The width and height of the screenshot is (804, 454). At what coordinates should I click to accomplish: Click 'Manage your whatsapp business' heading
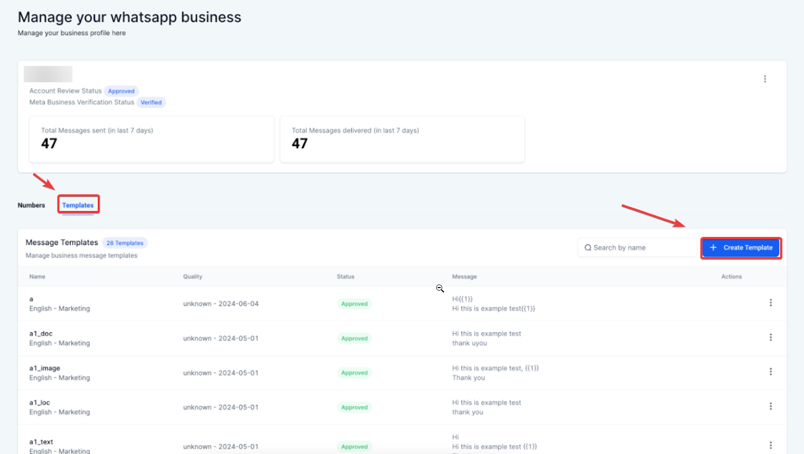click(130, 17)
